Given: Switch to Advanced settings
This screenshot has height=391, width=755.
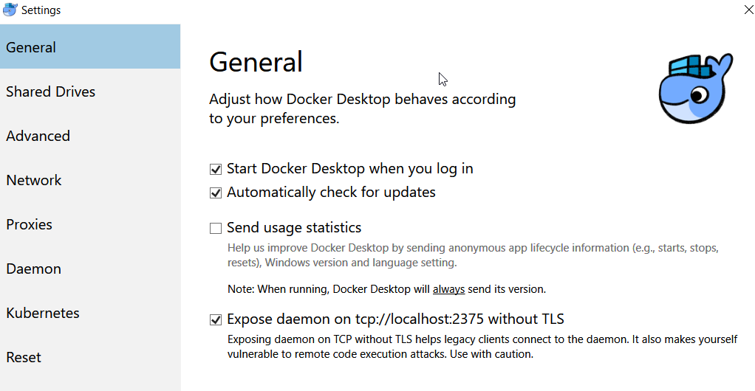Looking at the screenshot, I should pyautogui.click(x=89, y=136).
